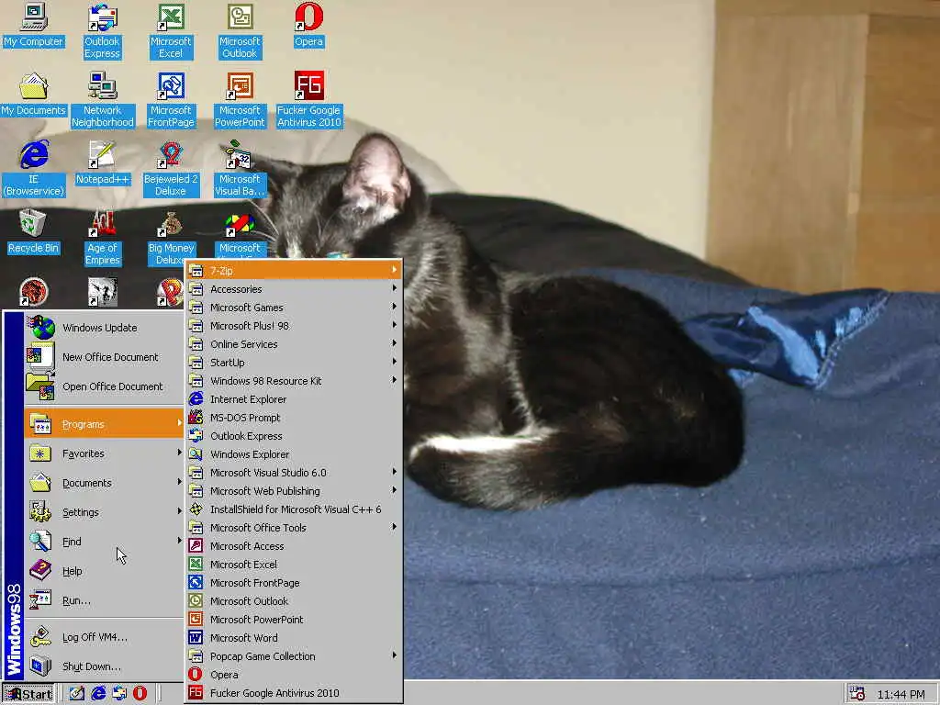
Task: Choose Shut Down... from Start menu
Action: point(104,666)
